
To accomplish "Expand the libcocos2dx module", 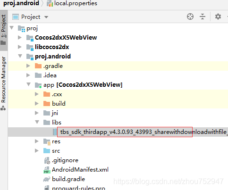I will click(x=20, y=47).
